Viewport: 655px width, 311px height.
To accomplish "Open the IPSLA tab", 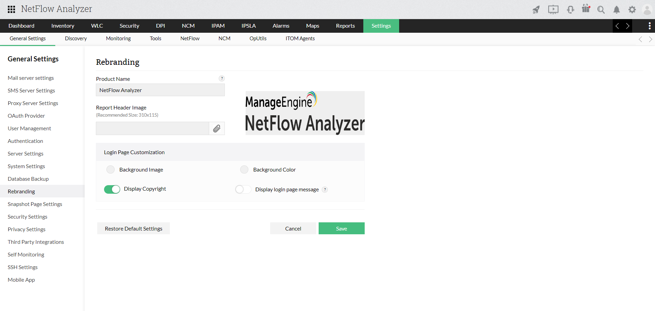I will 249,26.
